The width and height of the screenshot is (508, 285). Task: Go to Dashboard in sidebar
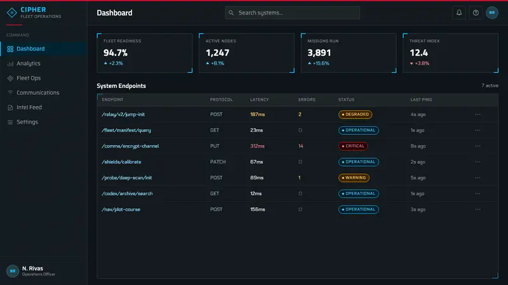[43, 49]
